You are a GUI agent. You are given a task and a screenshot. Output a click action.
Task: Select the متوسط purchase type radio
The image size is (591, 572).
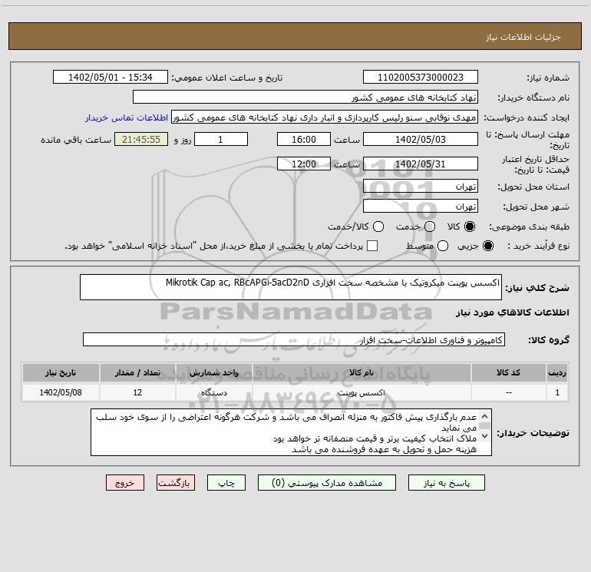click(443, 246)
